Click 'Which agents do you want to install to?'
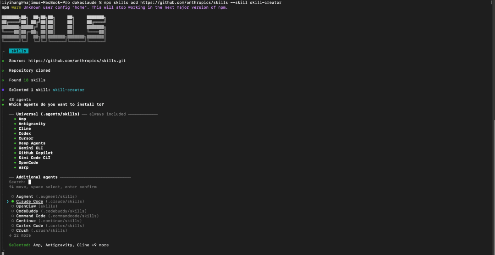Viewport: 495px width, 255px height. coord(56,105)
